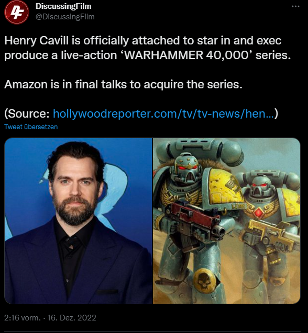
Task: Click the word '(Source:' in the tweet
Action: (27, 113)
